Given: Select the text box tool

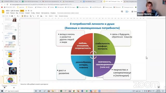Looking at the screenshot, I should (x=25, y=16).
